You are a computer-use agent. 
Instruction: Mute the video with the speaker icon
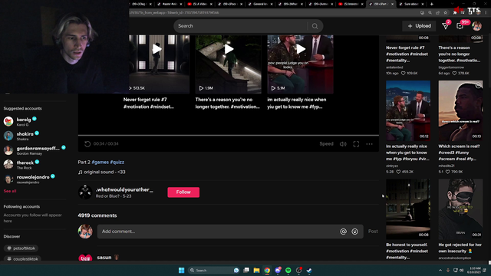[343, 144]
